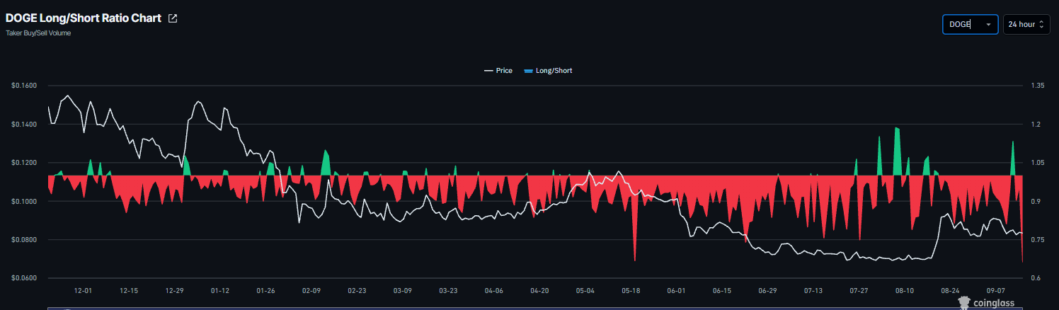Open chart in new window icon
The width and height of the screenshot is (1059, 310).
click(173, 18)
